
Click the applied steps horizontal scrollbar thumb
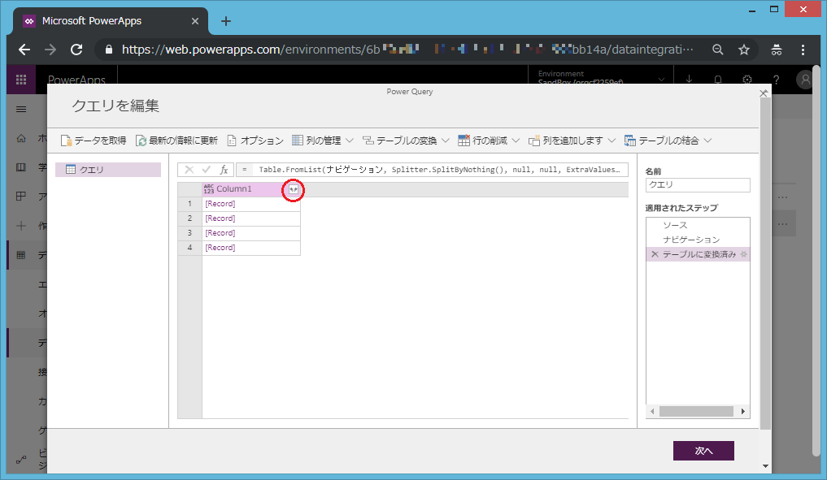click(x=696, y=412)
